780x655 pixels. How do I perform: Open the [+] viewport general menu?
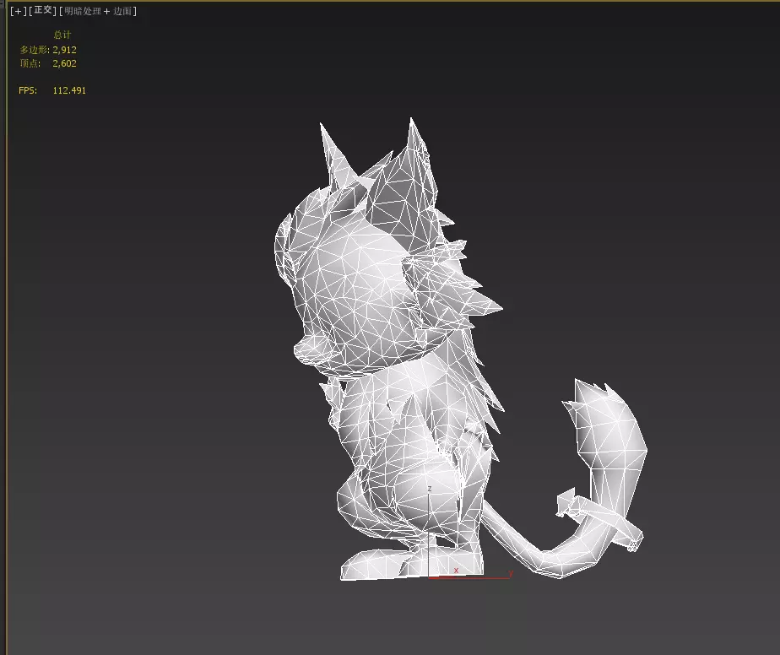[x=18, y=11]
